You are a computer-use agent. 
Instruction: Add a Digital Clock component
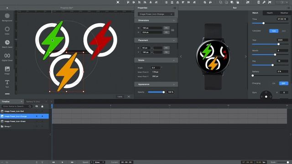pos(7,57)
